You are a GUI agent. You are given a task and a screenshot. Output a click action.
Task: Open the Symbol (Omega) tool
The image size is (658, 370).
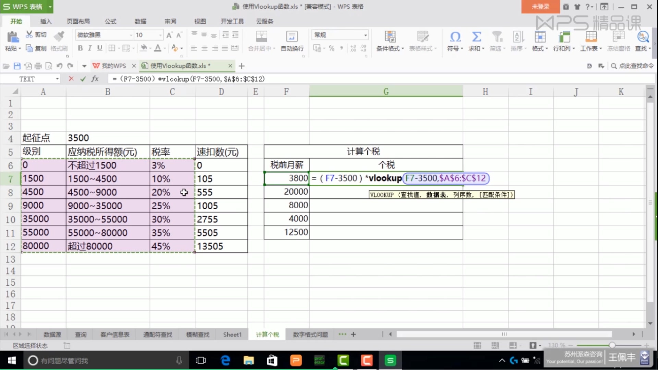click(455, 36)
